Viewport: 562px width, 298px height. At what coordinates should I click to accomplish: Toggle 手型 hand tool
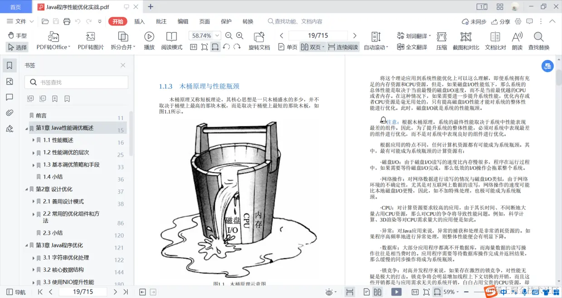(17, 35)
